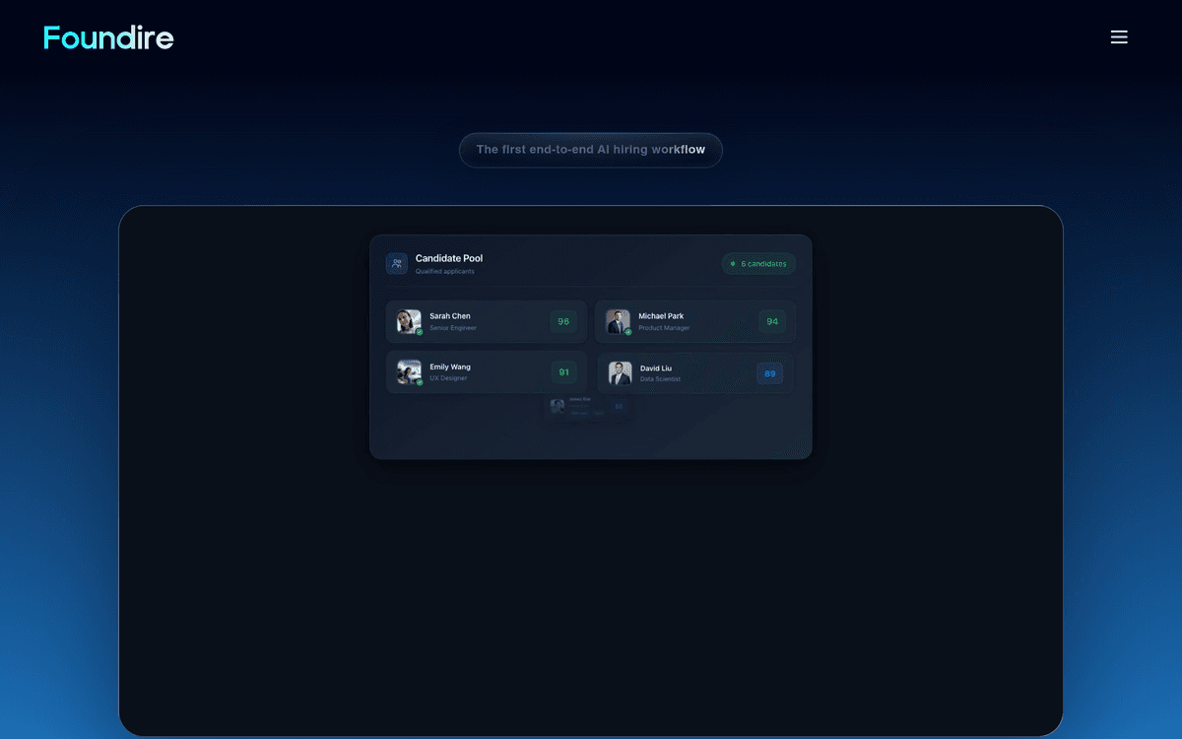Click Sarah Chen's verified checkmark badge
This screenshot has height=739, width=1182.
pos(420,332)
